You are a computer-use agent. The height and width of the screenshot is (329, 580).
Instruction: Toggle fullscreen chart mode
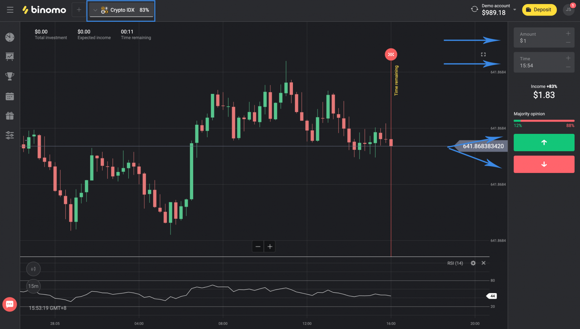click(483, 54)
